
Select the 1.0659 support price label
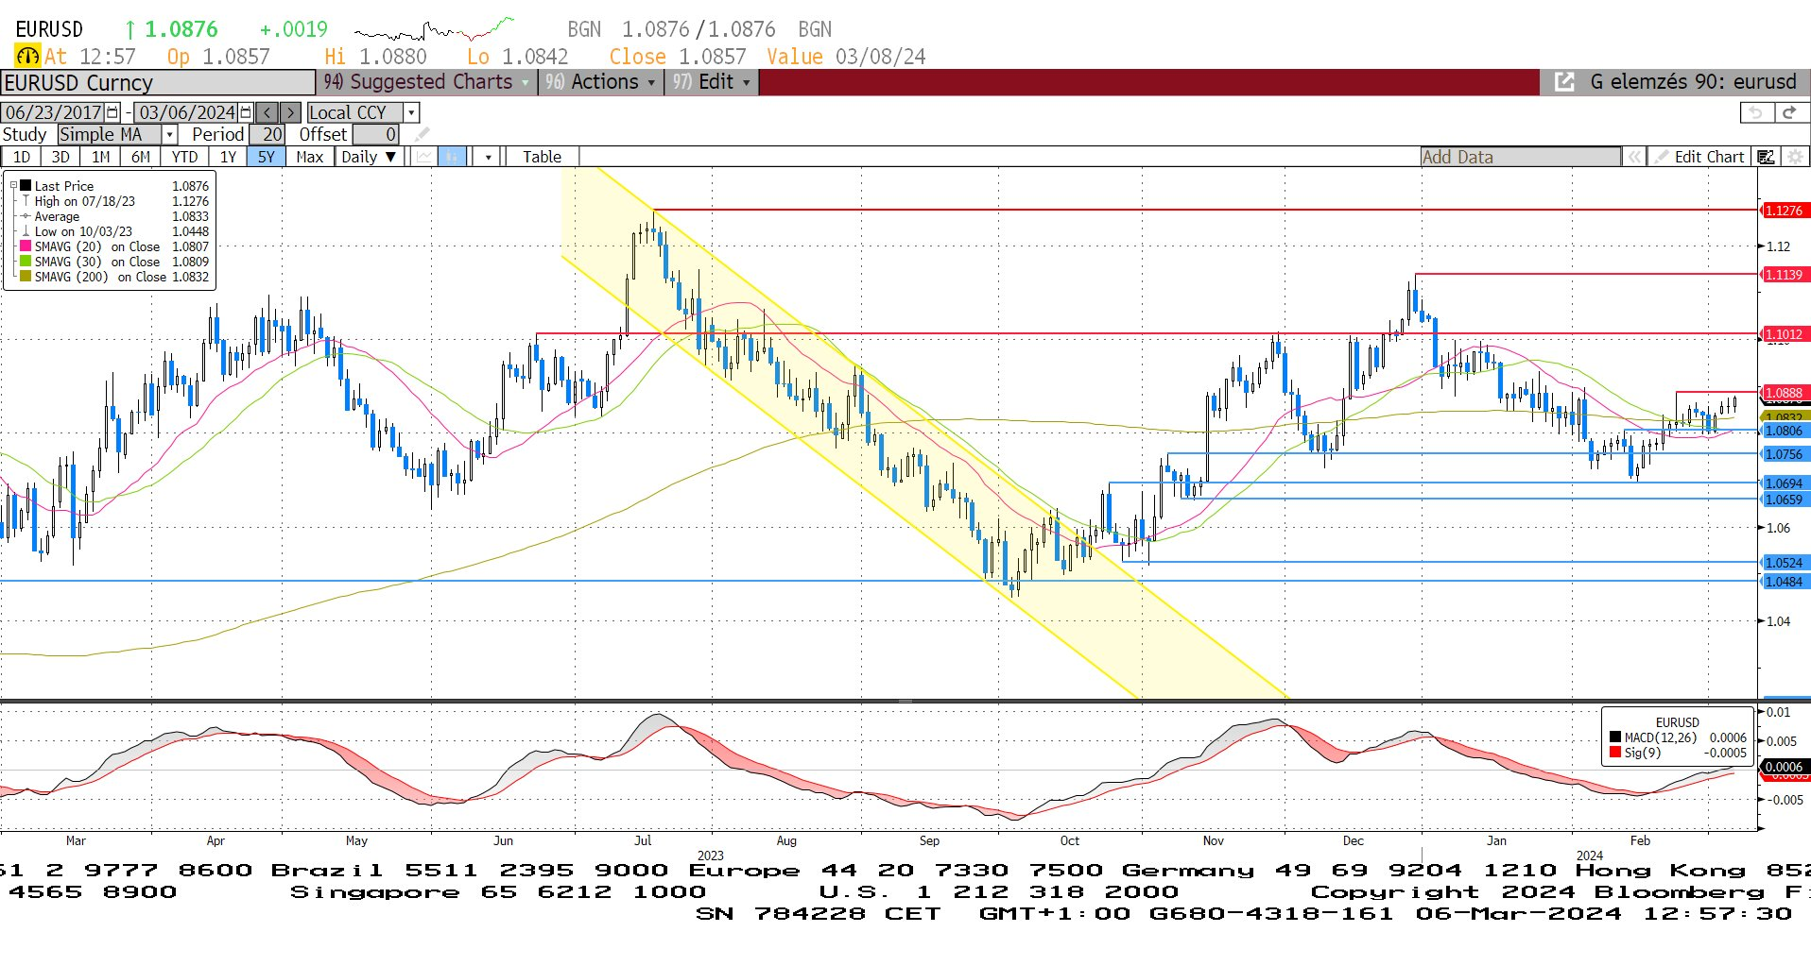(1785, 500)
